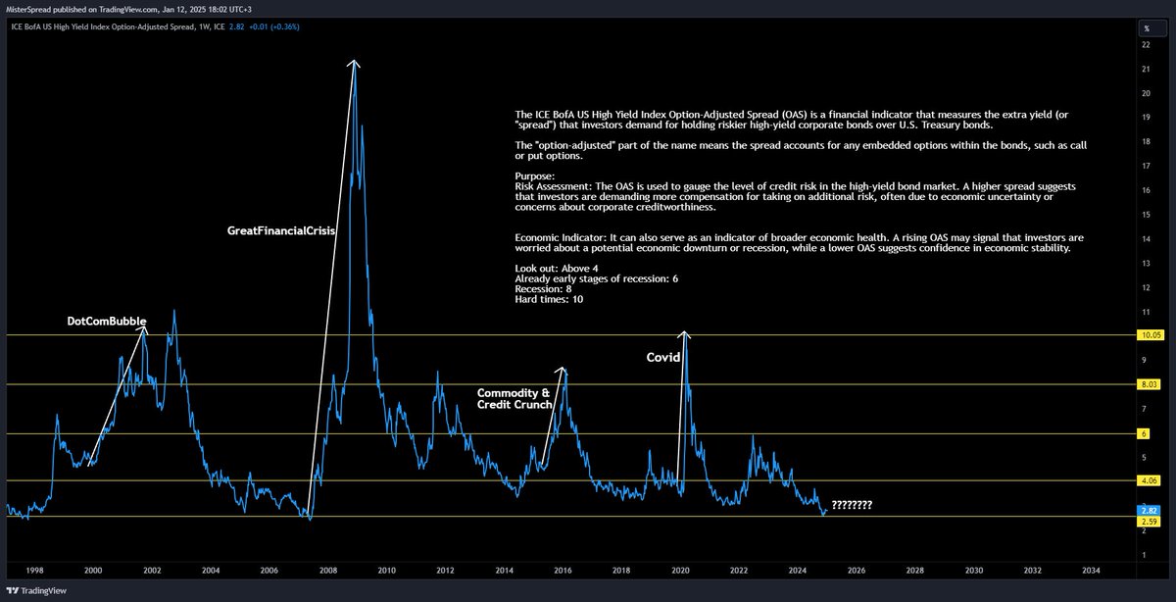1176x602 pixels.
Task: Click the 2028 label on time axis
Action: [x=915, y=569]
